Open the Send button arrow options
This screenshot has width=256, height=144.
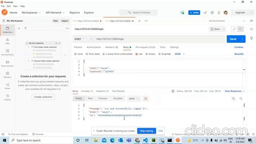[x=242, y=39]
